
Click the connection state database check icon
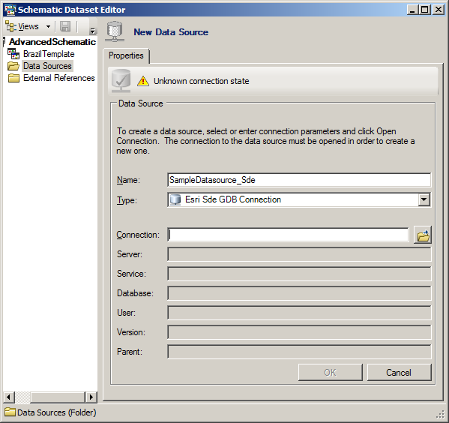tap(121, 81)
